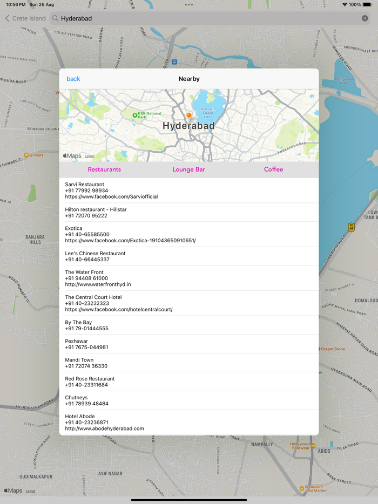Check the battery indicator icon
The height and width of the screenshot is (504, 378).
click(367, 4)
